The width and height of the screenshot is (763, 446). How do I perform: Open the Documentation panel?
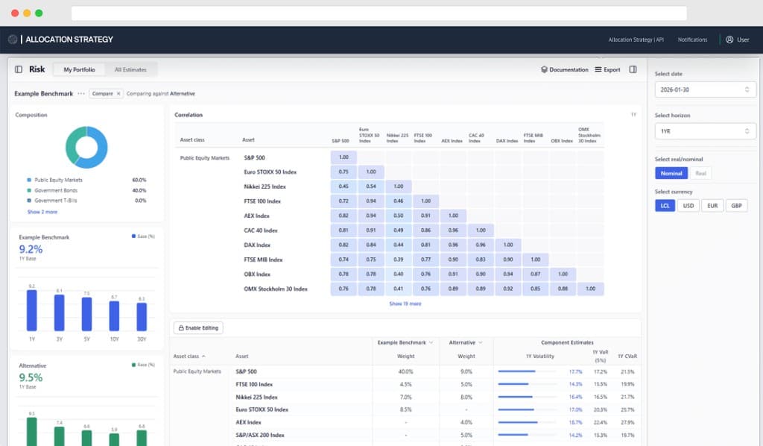pyautogui.click(x=568, y=69)
